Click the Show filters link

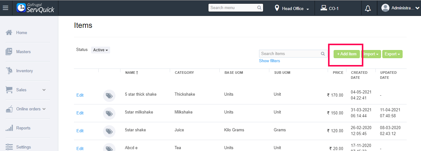click(x=269, y=61)
